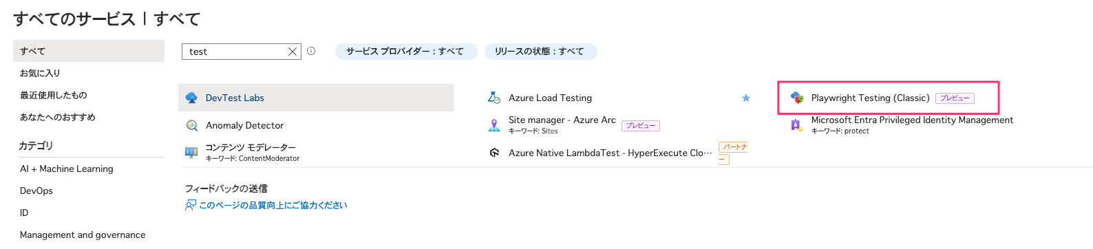This screenshot has width=1093, height=249.
Task: Open the リリースの状態 filter pill
Action: click(540, 52)
